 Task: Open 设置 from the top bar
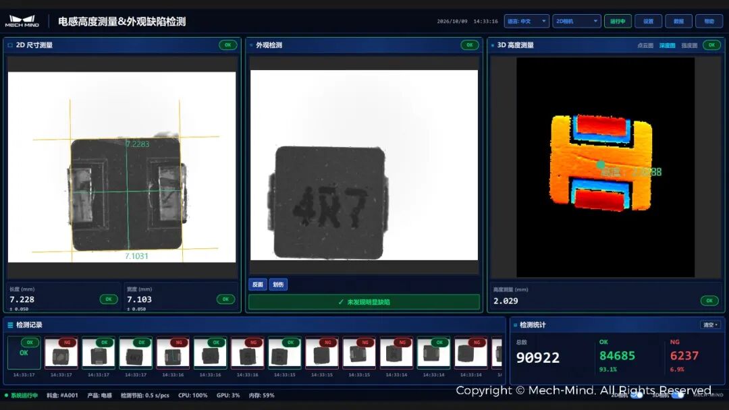648,22
